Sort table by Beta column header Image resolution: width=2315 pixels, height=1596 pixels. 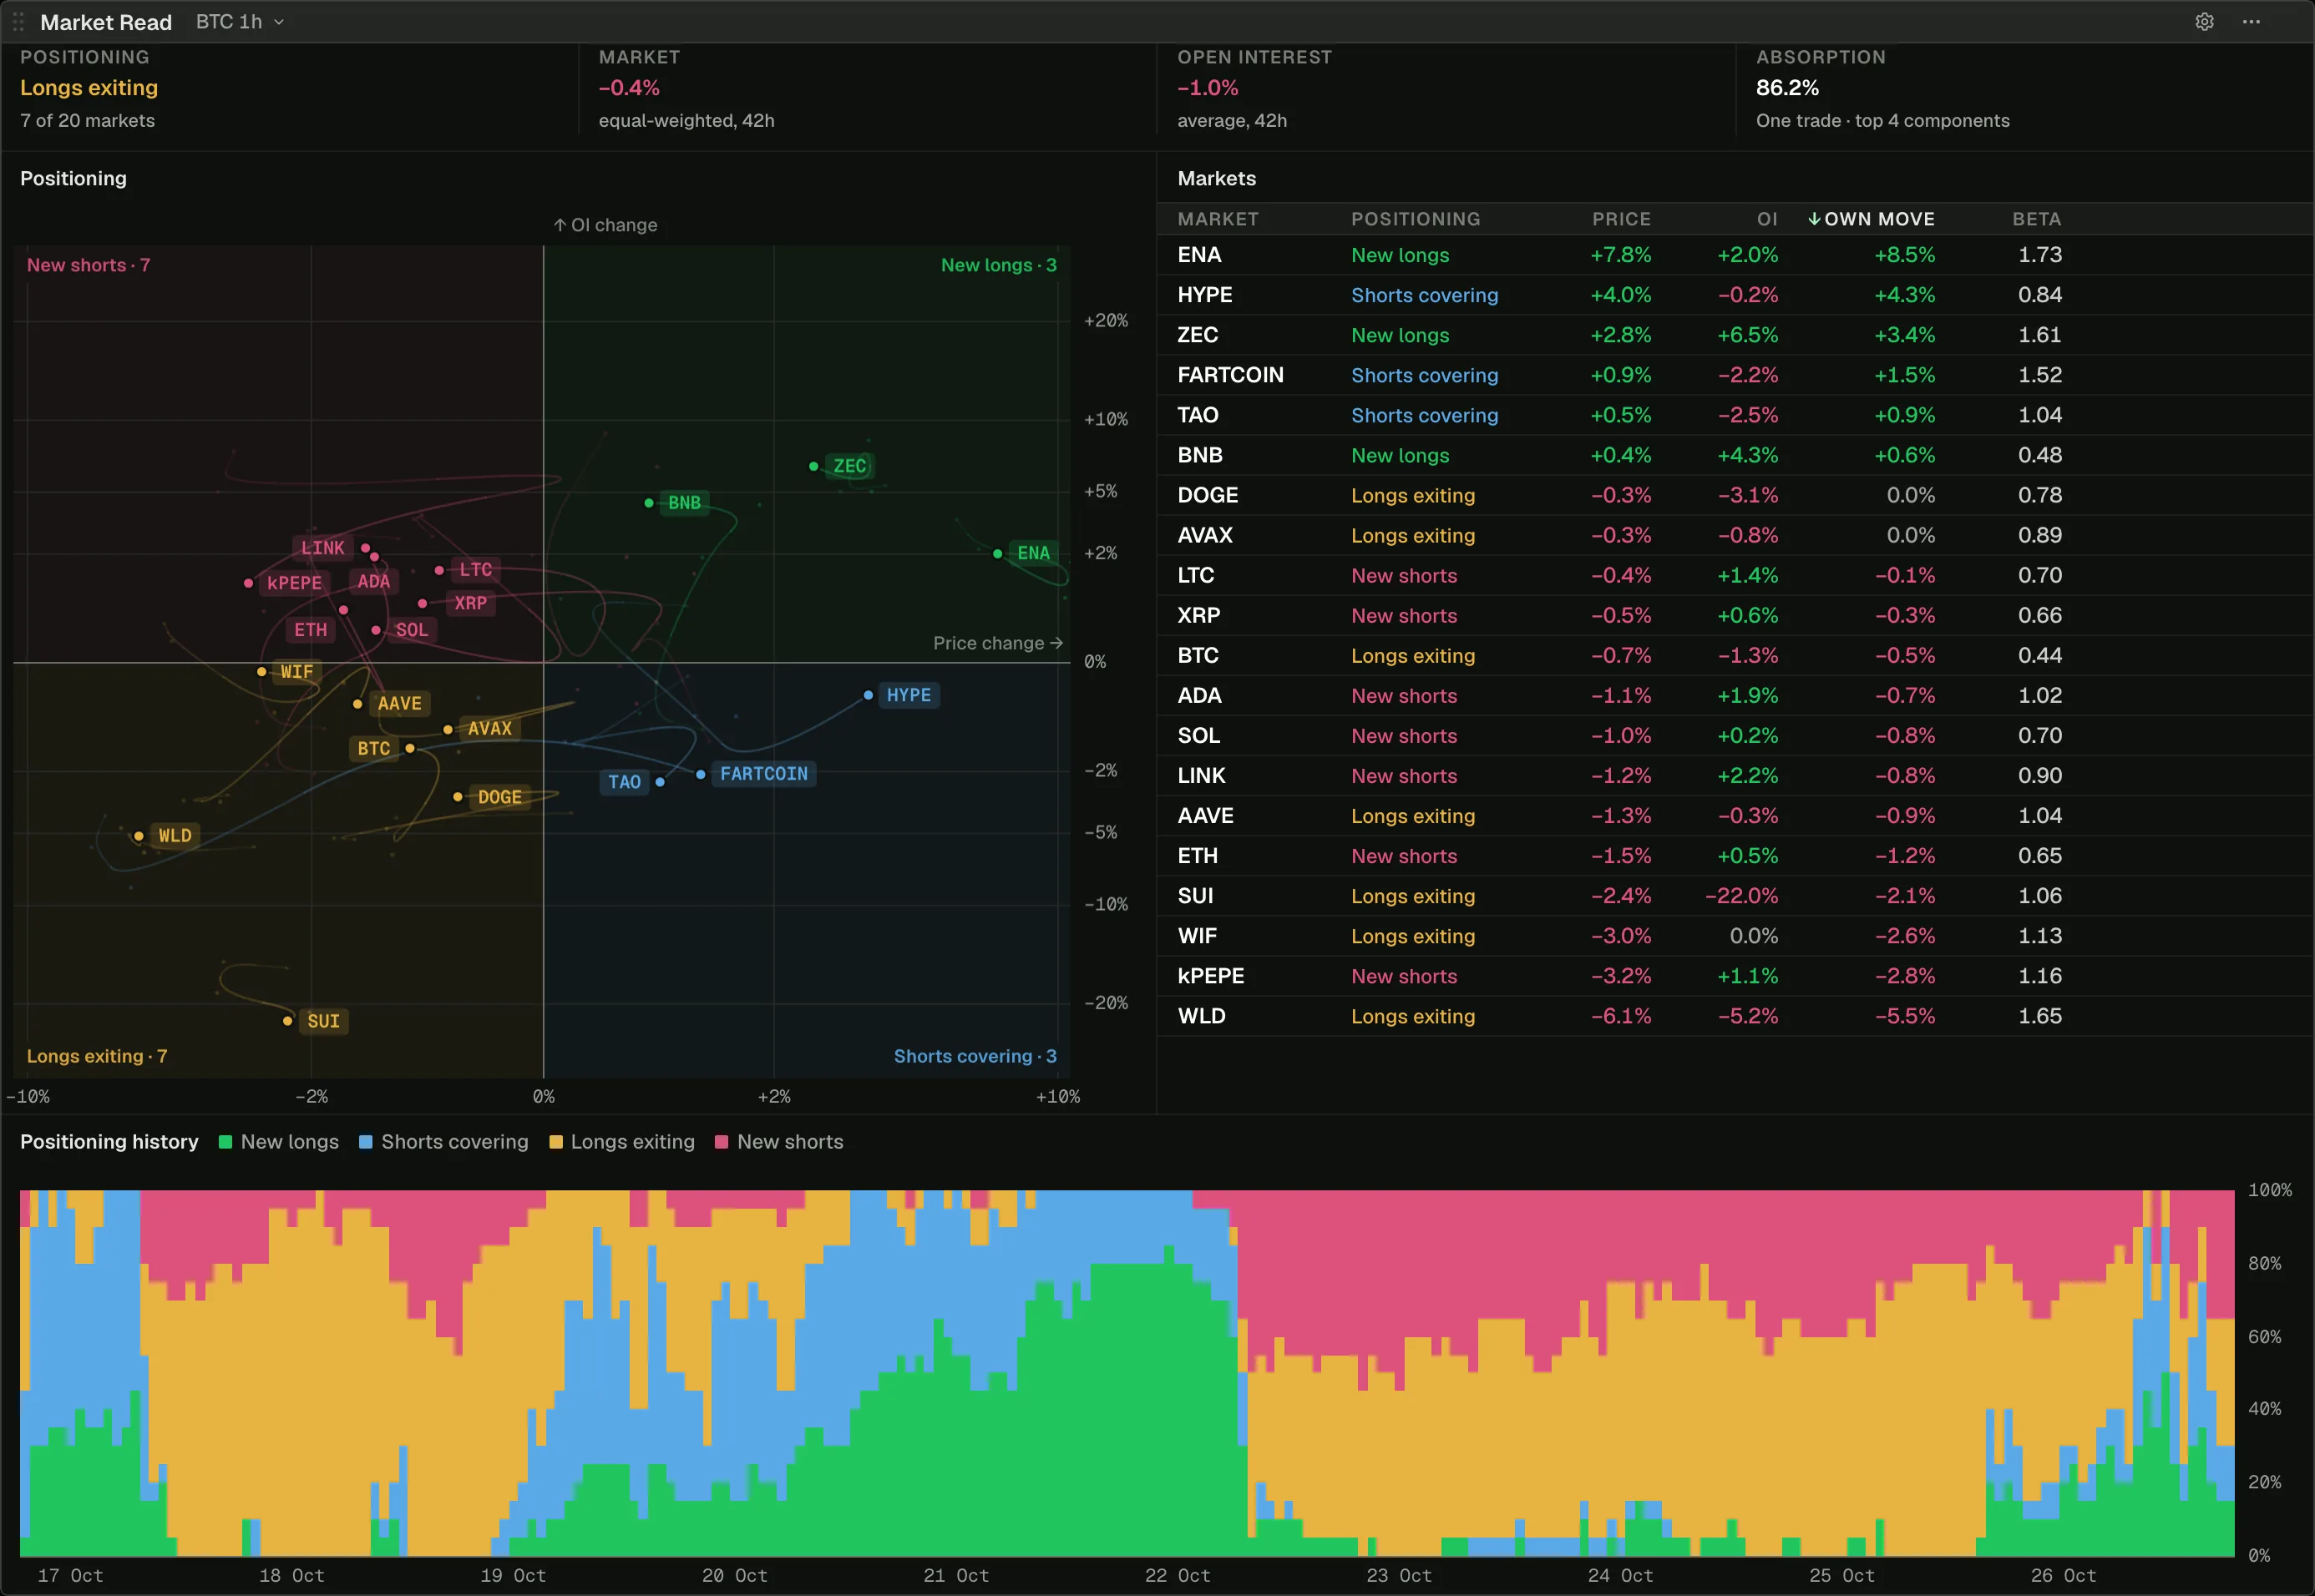[x=2036, y=219]
